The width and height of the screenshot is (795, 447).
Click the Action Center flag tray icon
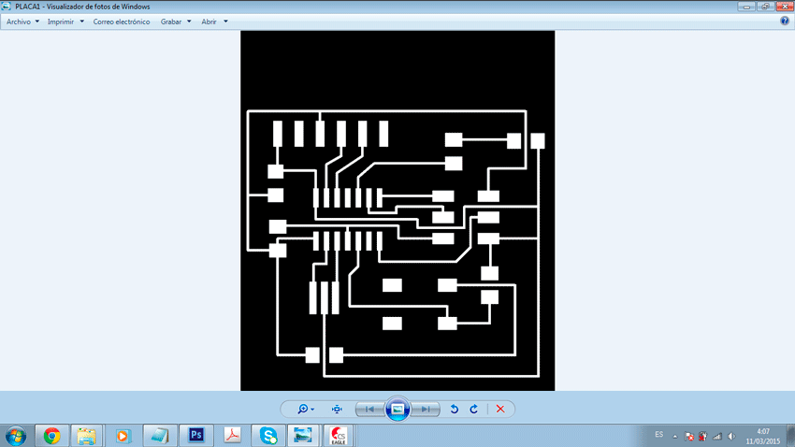[689, 437]
